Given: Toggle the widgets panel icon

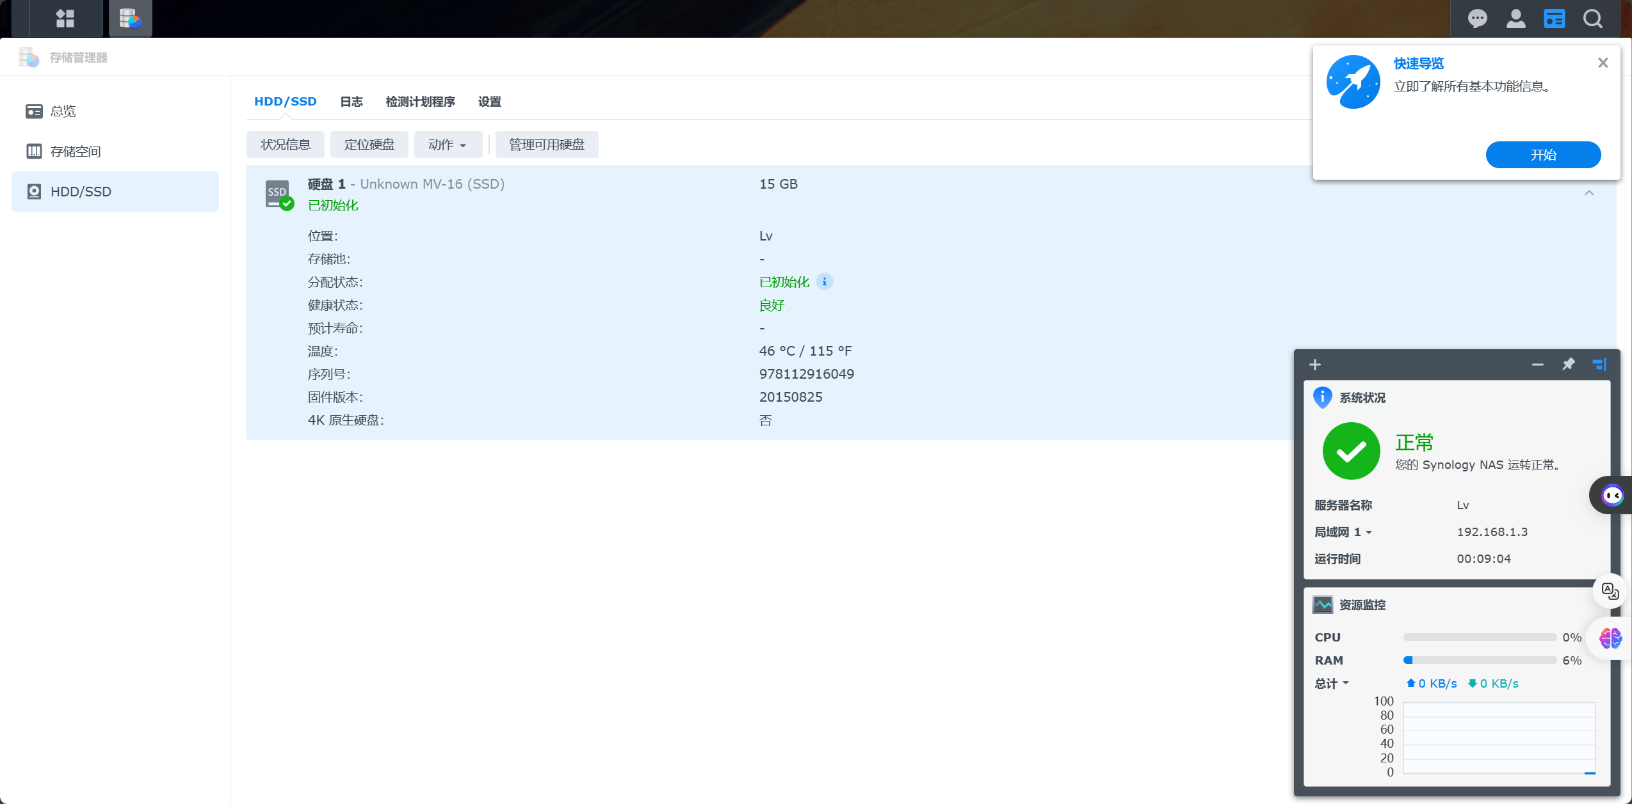Looking at the screenshot, I should coord(1554,19).
